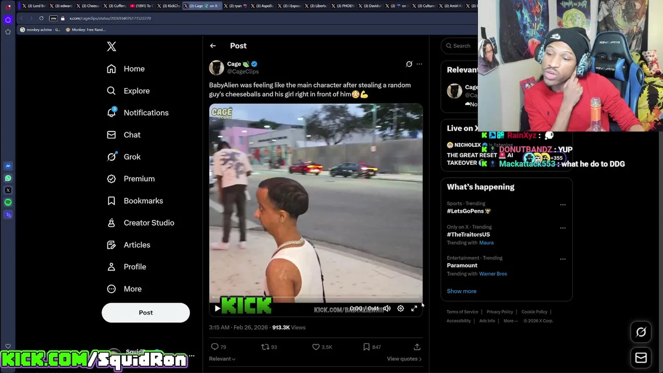Viewport: 663px width, 373px height.
Task: Open Accessibility footer link
Action: coord(459,321)
